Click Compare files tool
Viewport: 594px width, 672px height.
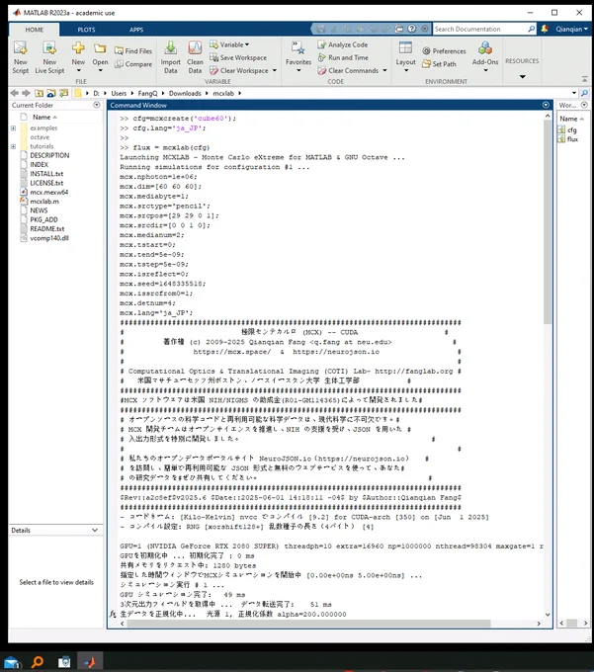click(133, 64)
